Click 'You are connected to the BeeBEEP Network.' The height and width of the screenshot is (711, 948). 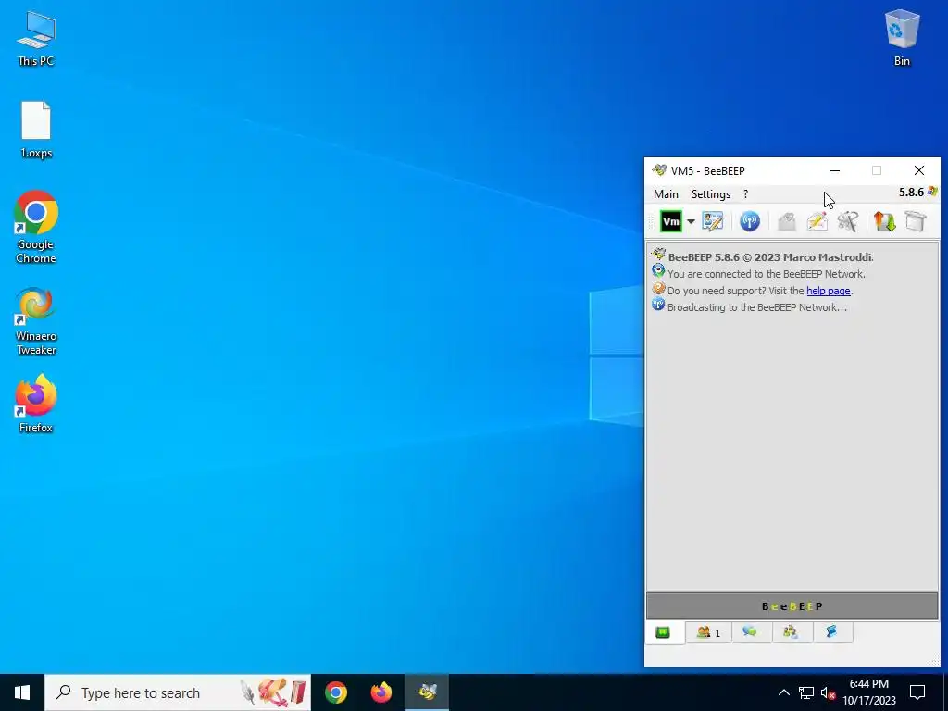(766, 274)
